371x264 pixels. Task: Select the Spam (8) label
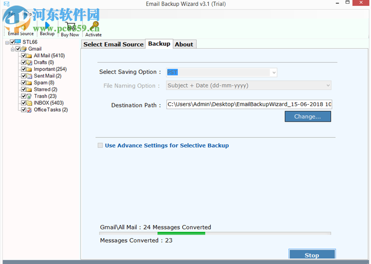[x=44, y=83]
